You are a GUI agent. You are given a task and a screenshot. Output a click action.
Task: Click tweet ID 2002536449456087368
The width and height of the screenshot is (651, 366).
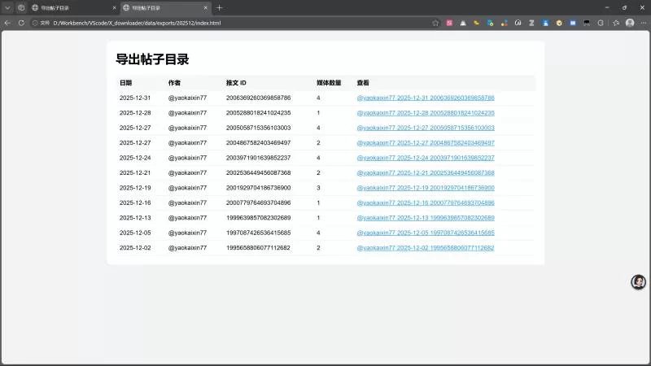pos(258,172)
